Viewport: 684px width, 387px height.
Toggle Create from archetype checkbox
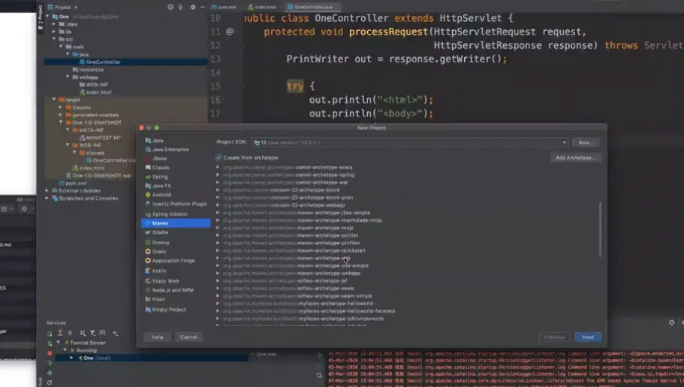tap(218, 158)
